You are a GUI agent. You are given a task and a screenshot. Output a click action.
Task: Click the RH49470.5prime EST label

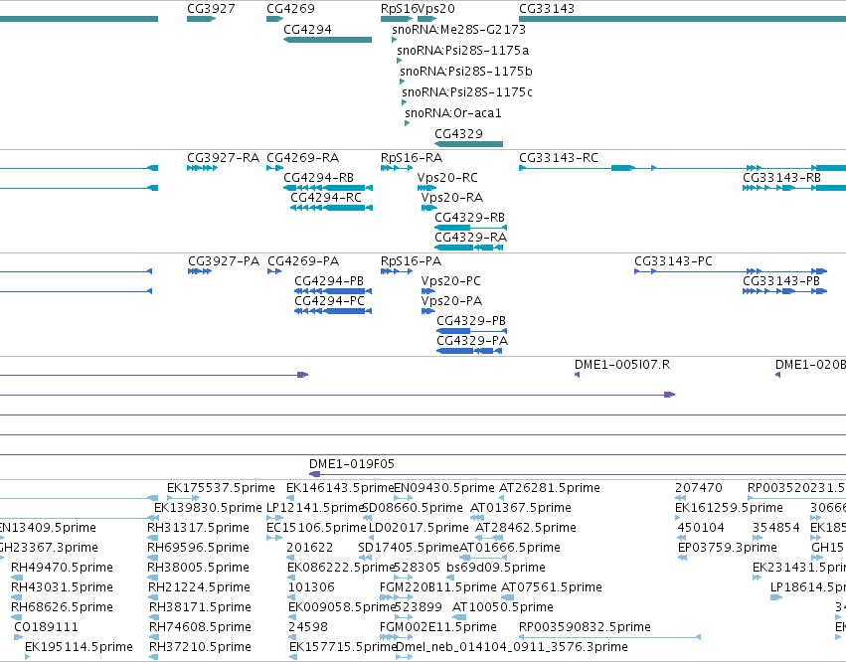(62, 569)
